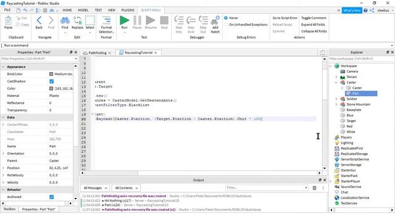Open the All Contexts dropdown
The height and width of the screenshot is (222, 395).
(126, 188)
